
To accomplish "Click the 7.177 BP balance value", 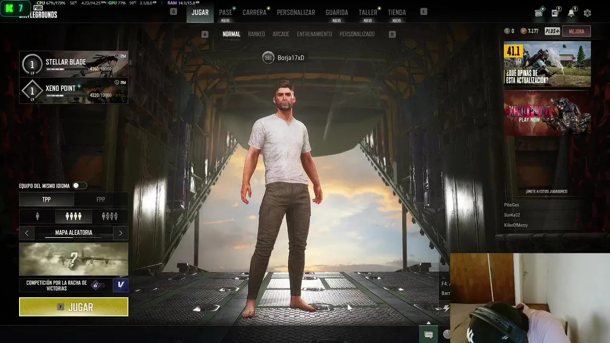I will click(533, 31).
